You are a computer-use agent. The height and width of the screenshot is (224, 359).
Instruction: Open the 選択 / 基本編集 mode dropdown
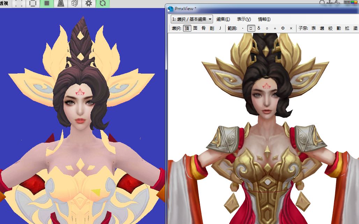pos(192,19)
